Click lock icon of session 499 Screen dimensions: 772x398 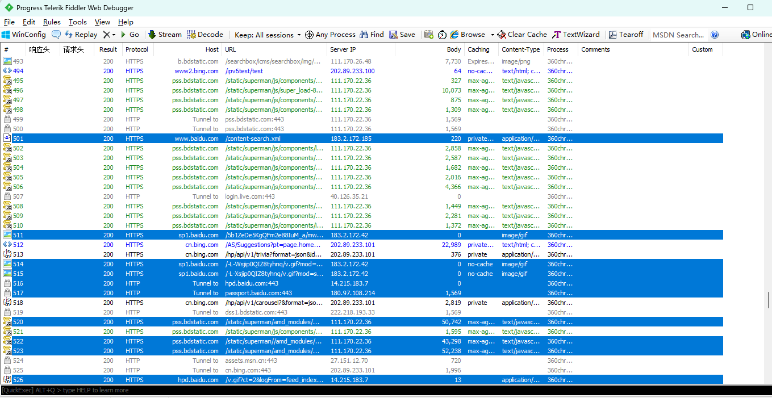click(7, 119)
